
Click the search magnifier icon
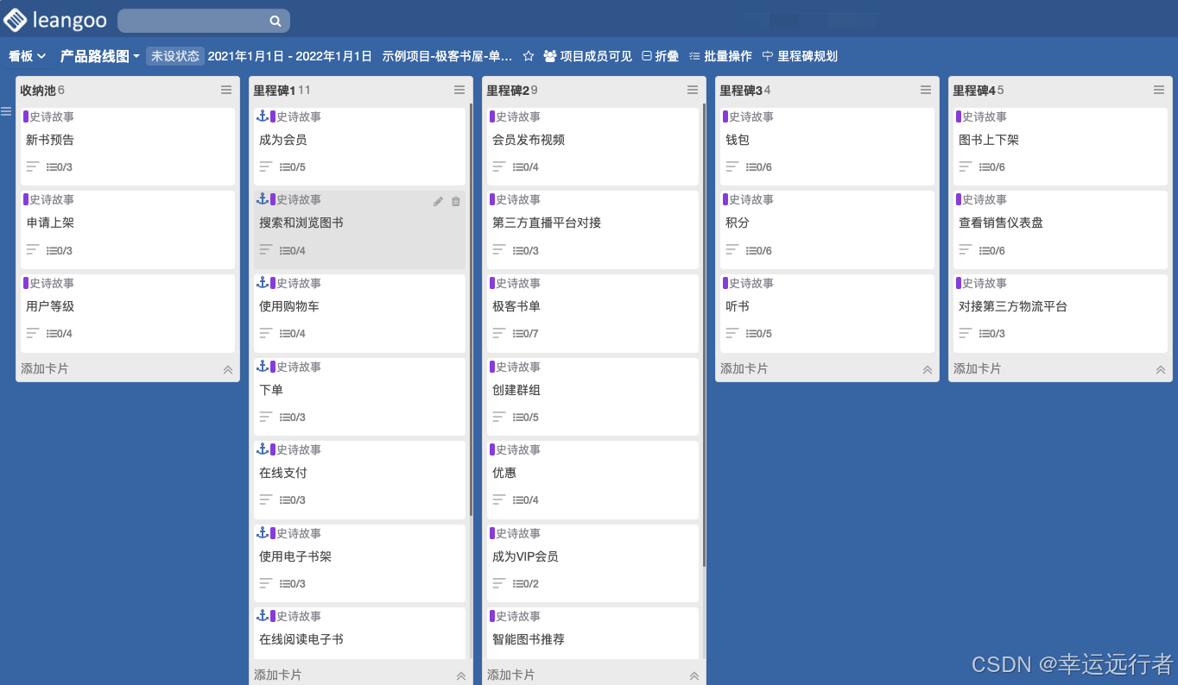tap(275, 21)
